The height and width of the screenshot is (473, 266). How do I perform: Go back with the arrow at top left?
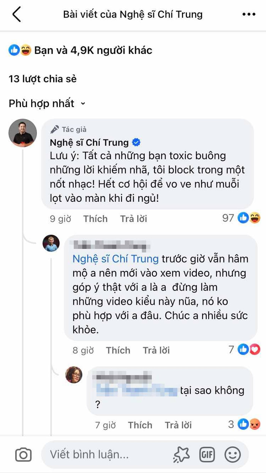point(16,14)
